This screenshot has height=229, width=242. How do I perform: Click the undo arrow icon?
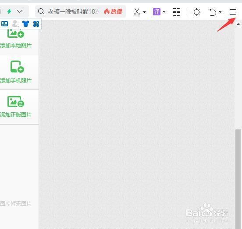[x=213, y=12]
